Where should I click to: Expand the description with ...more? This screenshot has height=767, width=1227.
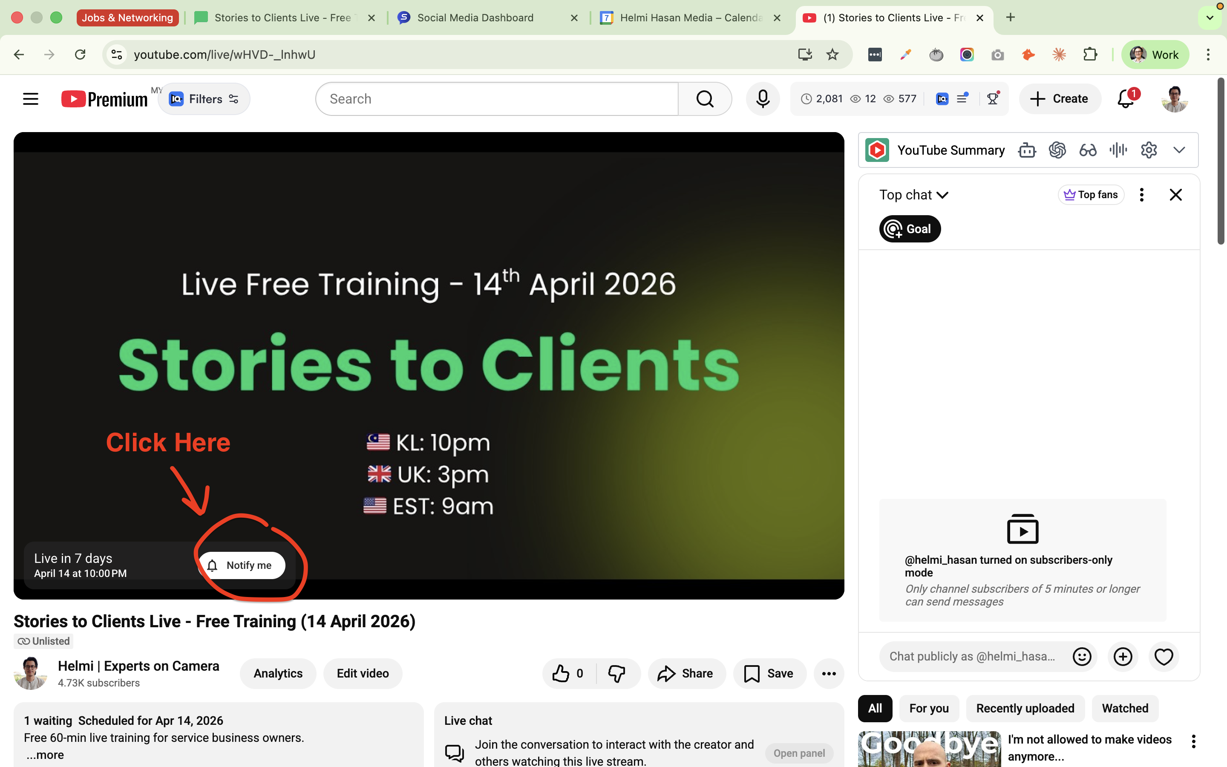pyautogui.click(x=45, y=755)
